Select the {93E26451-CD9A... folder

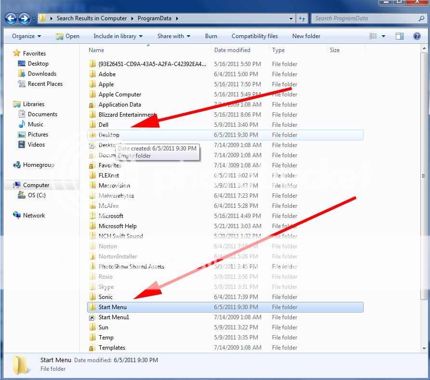pyautogui.click(x=152, y=64)
